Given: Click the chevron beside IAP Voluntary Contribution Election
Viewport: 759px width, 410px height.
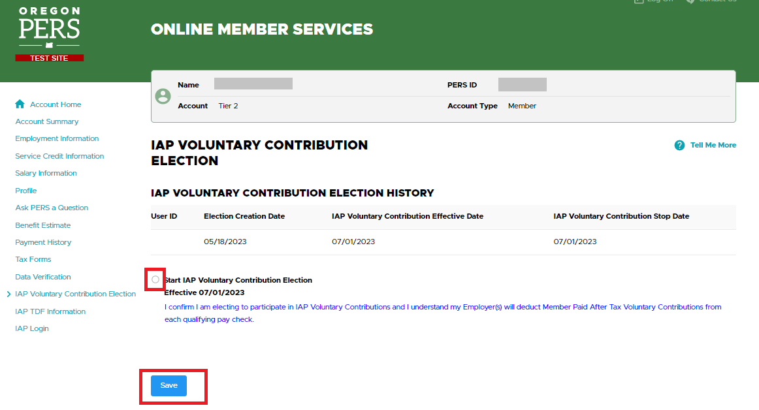Looking at the screenshot, I should pos(8,294).
